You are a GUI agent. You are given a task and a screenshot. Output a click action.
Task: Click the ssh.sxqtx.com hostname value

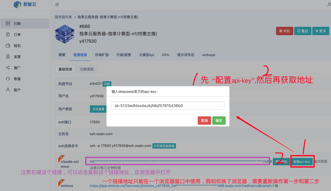pos(101,134)
